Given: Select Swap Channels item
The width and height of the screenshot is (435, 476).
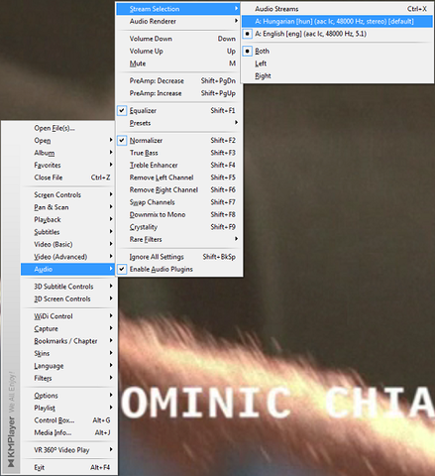Looking at the screenshot, I should (178, 202).
